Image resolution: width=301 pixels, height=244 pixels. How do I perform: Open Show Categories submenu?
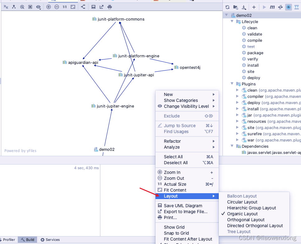coord(187,100)
